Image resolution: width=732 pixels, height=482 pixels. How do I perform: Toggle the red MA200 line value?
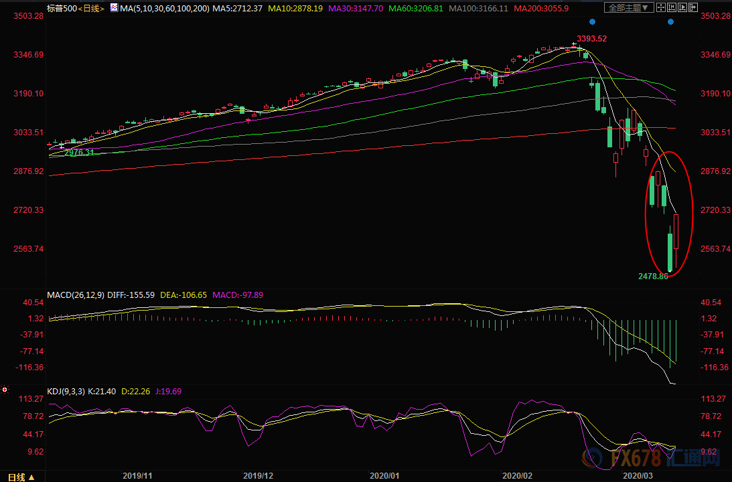pos(541,9)
